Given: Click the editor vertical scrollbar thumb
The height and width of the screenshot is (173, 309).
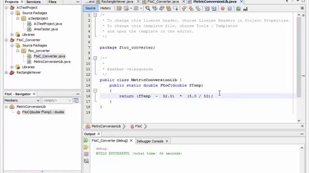Looking at the screenshot, I should 299,57.
